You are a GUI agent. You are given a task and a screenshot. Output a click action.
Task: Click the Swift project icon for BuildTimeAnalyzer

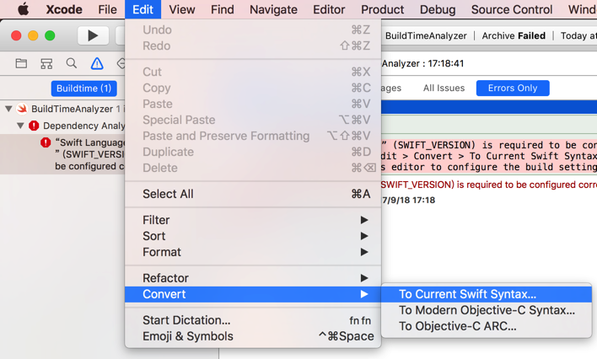(x=22, y=109)
